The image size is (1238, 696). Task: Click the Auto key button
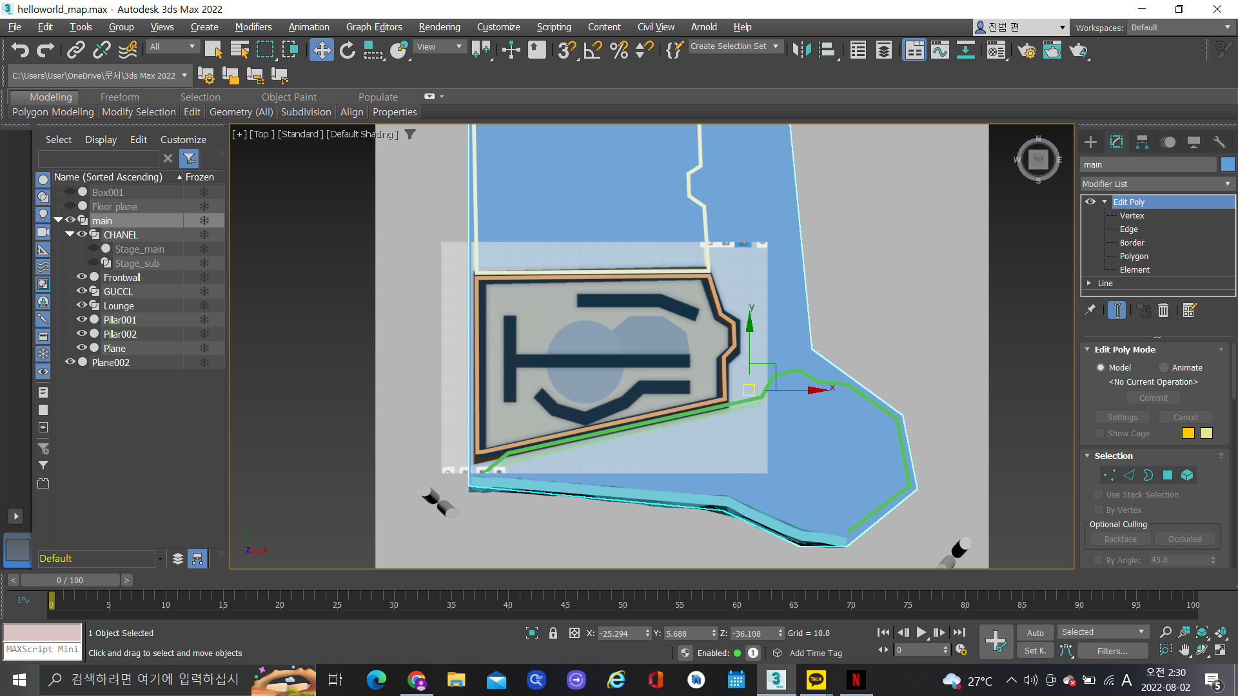(x=1035, y=633)
